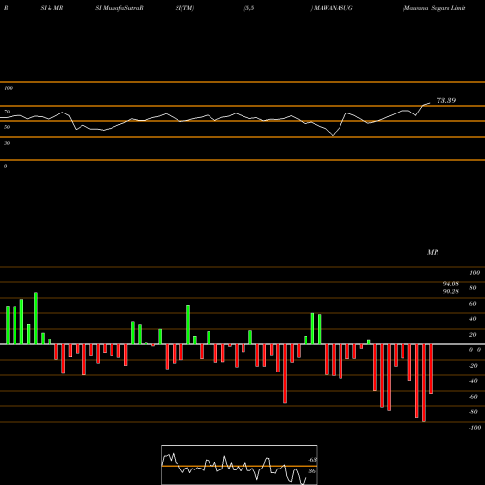Click the MR panel title label
The height and width of the screenshot is (485, 485).
click(433, 252)
